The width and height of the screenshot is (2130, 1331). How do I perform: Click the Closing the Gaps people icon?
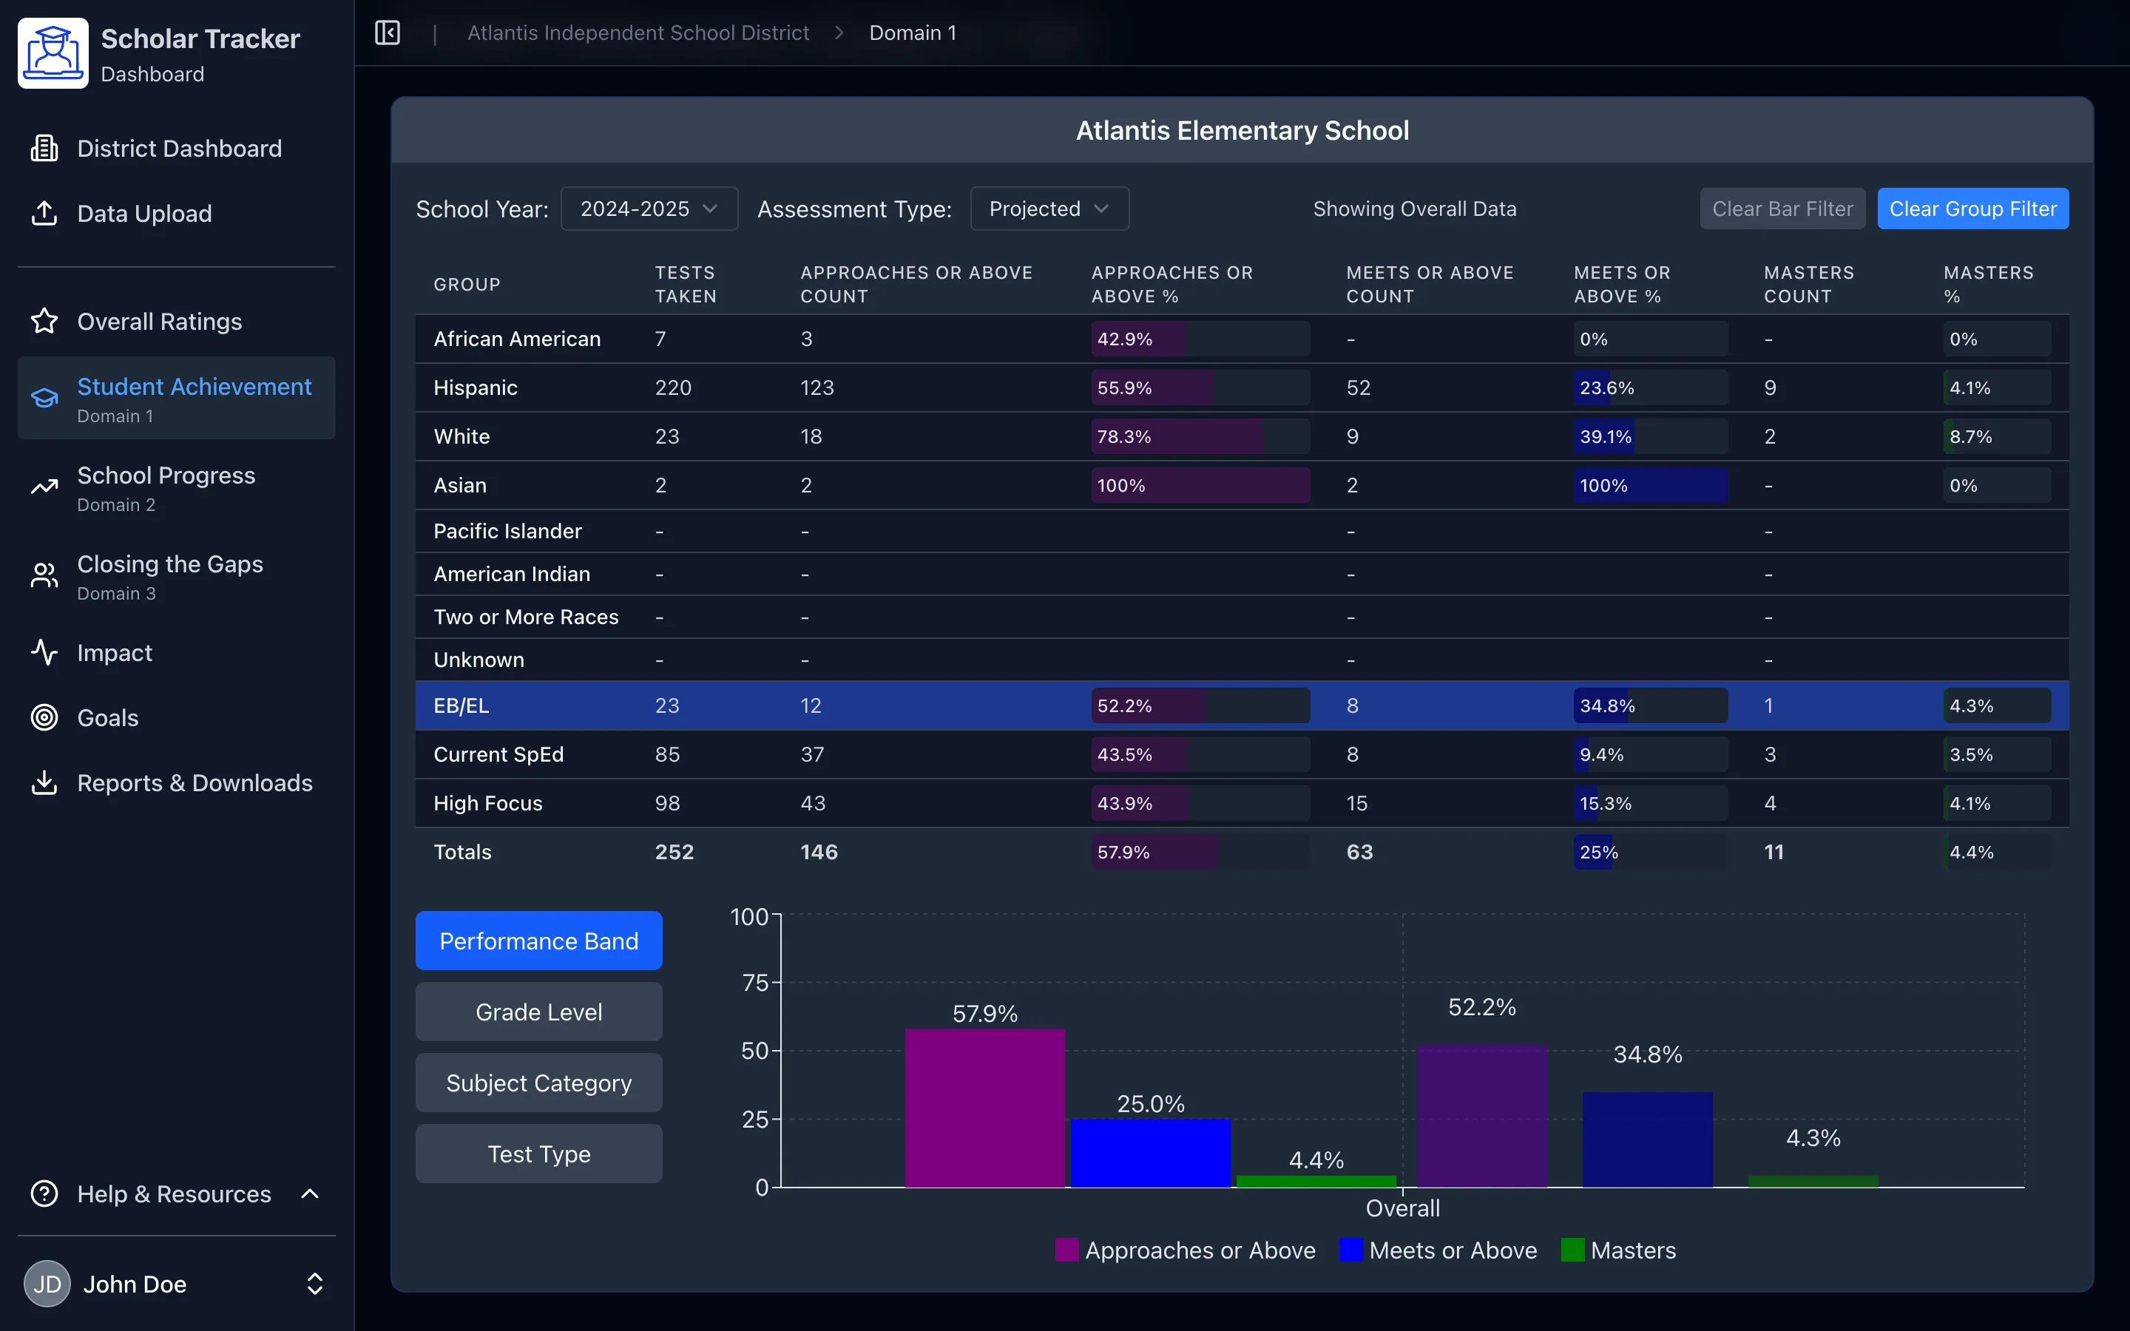44,575
